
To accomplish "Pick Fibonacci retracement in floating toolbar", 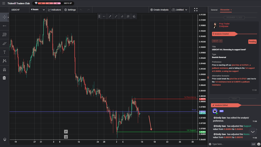I will pos(128,16).
